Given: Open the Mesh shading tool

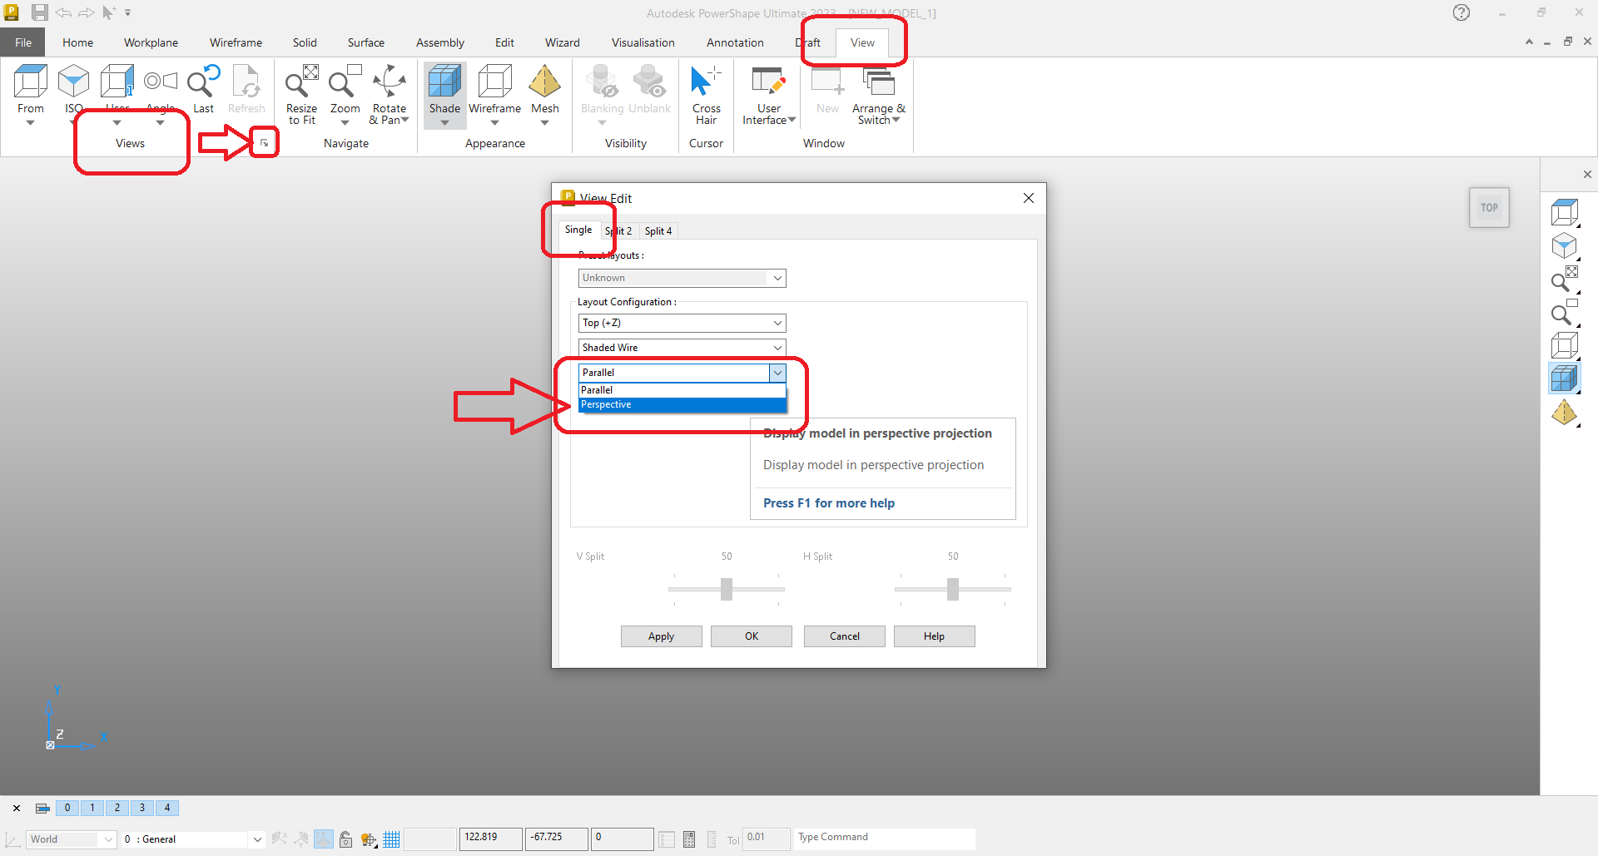Looking at the screenshot, I should tap(545, 92).
